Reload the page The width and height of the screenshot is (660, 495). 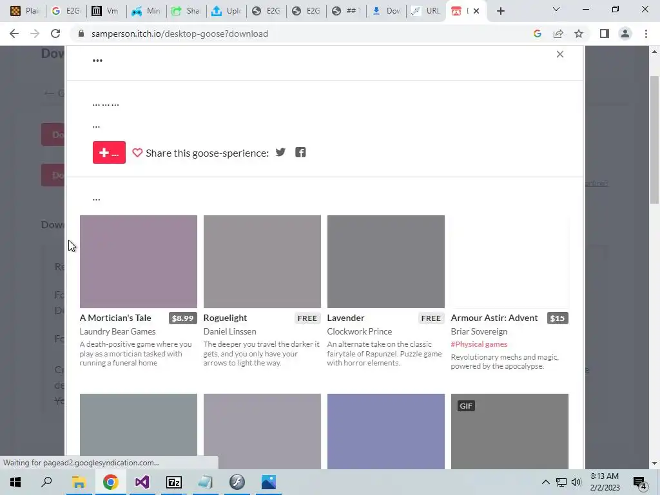coord(55,34)
